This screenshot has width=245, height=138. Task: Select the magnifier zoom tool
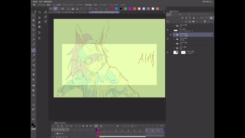(34, 15)
